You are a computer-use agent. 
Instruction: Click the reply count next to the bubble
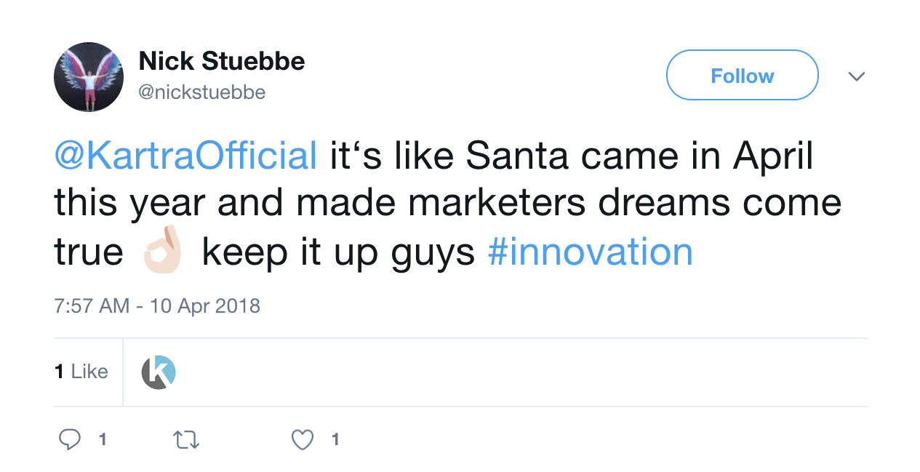(103, 439)
